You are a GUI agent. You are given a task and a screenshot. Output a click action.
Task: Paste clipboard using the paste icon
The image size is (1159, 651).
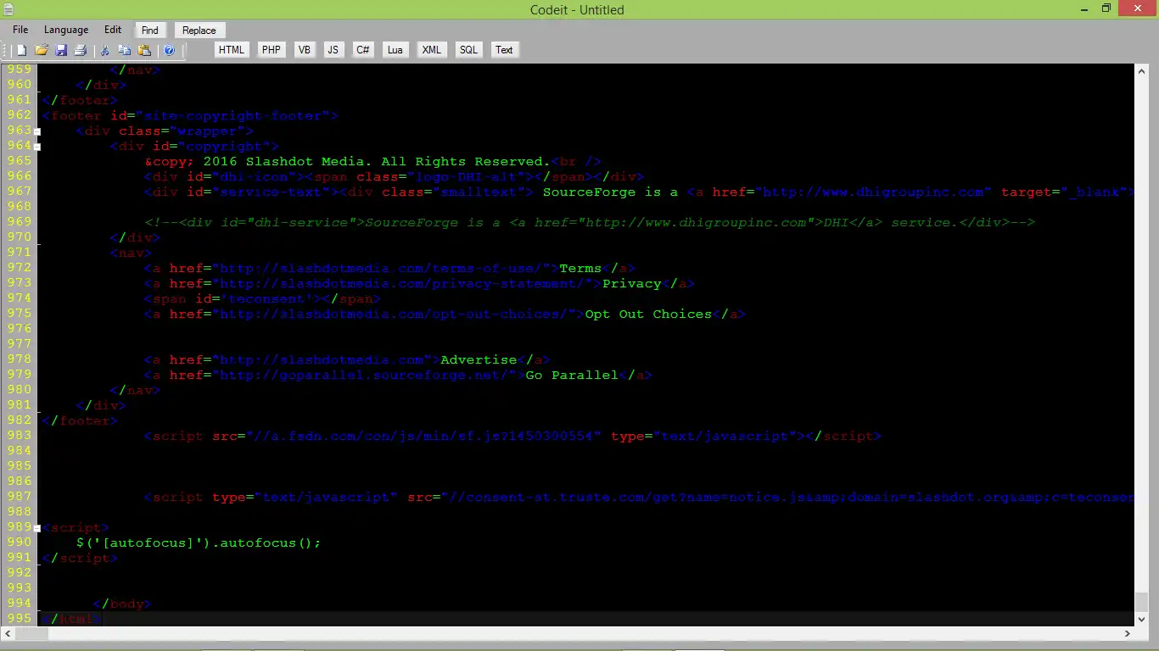(x=144, y=50)
